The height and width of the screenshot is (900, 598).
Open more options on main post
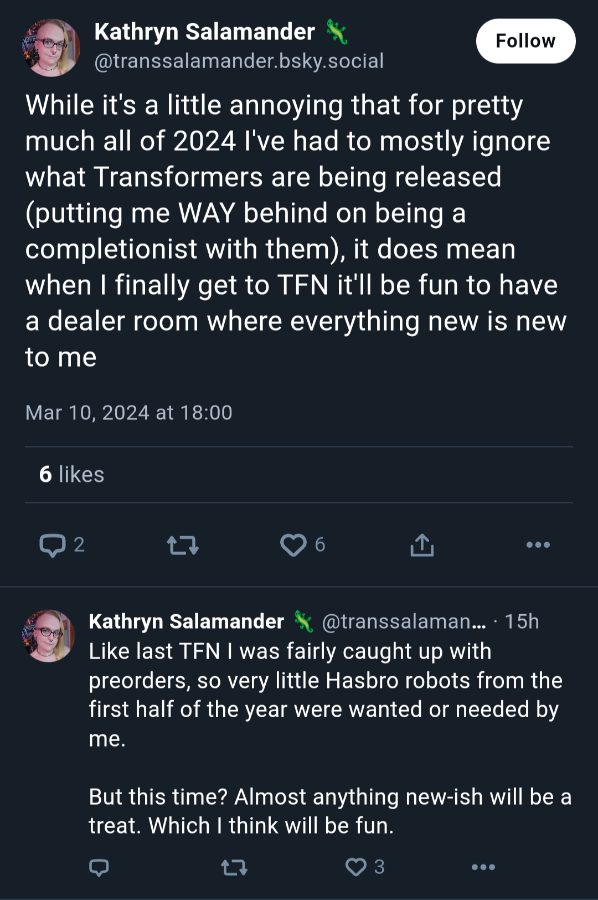538,545
